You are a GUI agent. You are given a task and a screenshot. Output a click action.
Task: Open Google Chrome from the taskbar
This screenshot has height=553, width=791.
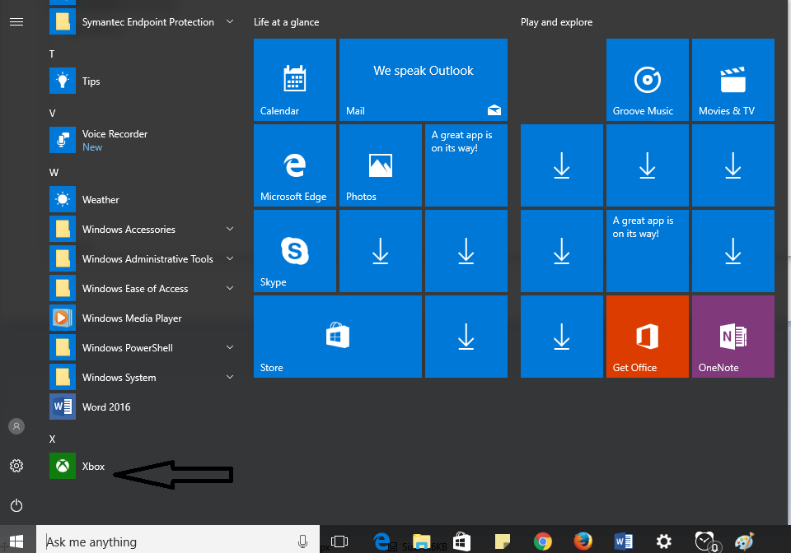click(542, 541)
